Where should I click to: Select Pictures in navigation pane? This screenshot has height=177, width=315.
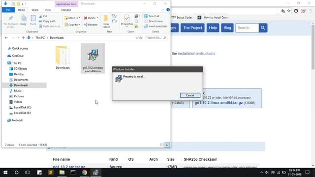(x=19, y=96)
